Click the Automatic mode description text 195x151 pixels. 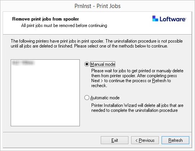[x=137, y=108]
